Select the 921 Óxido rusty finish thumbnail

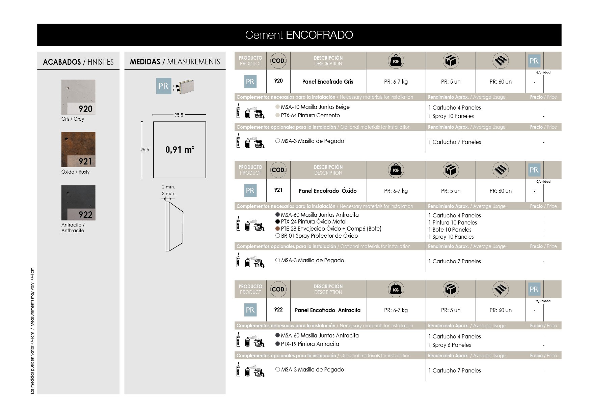coord(78,150)
